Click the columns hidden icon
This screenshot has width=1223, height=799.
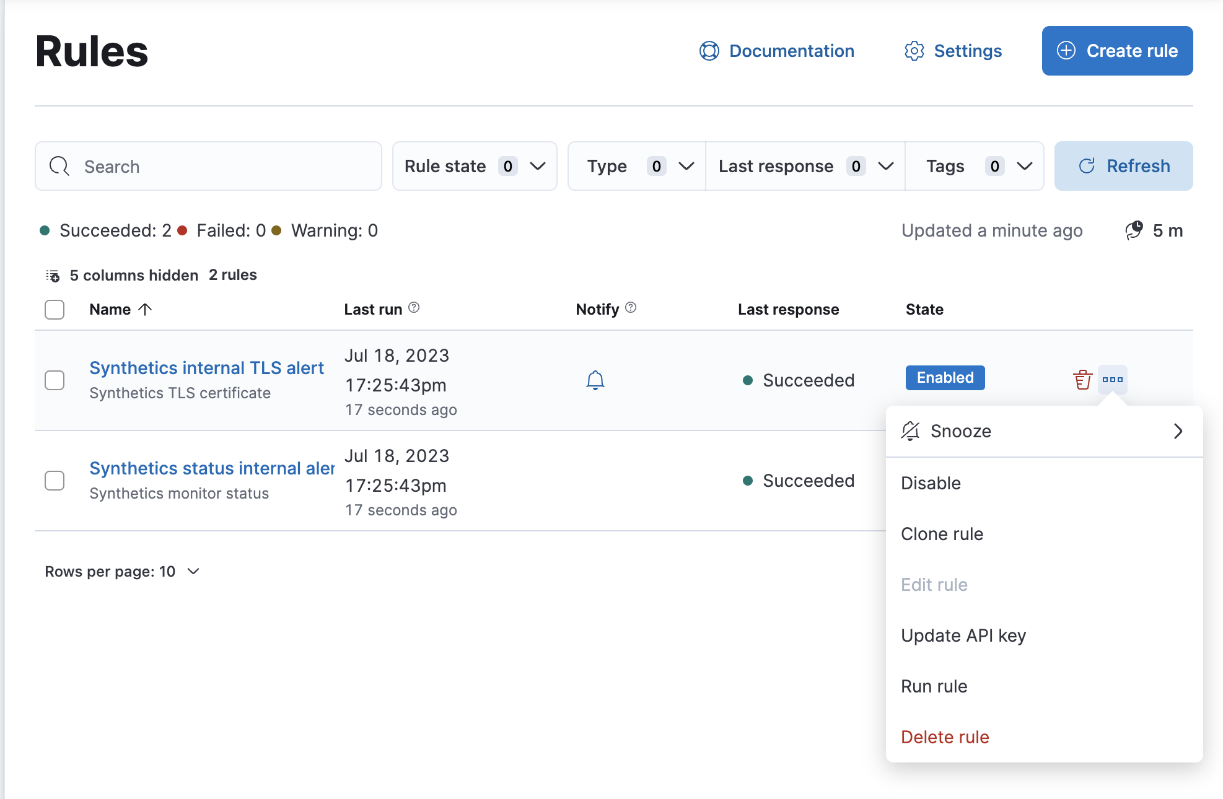tap(53, 276)
